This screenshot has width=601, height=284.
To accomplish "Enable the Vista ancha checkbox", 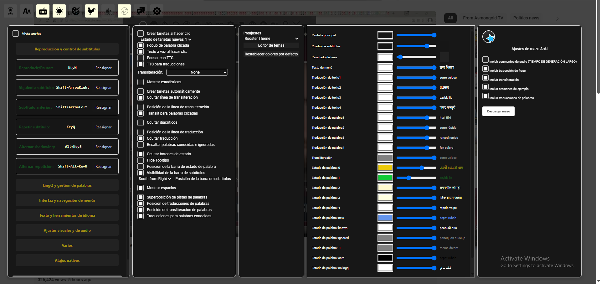I will 16,34.
